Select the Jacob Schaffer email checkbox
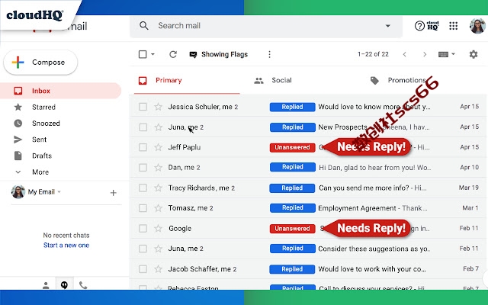488x305 pixels. [143, 269]
